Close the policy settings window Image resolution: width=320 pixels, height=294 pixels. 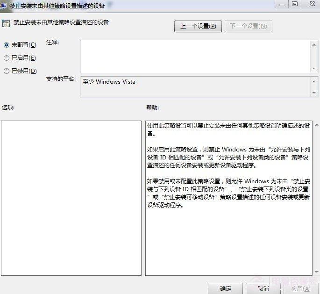312,4
